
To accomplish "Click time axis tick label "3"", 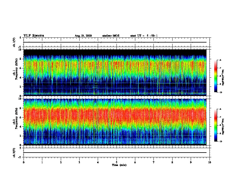I will (79, 162).
